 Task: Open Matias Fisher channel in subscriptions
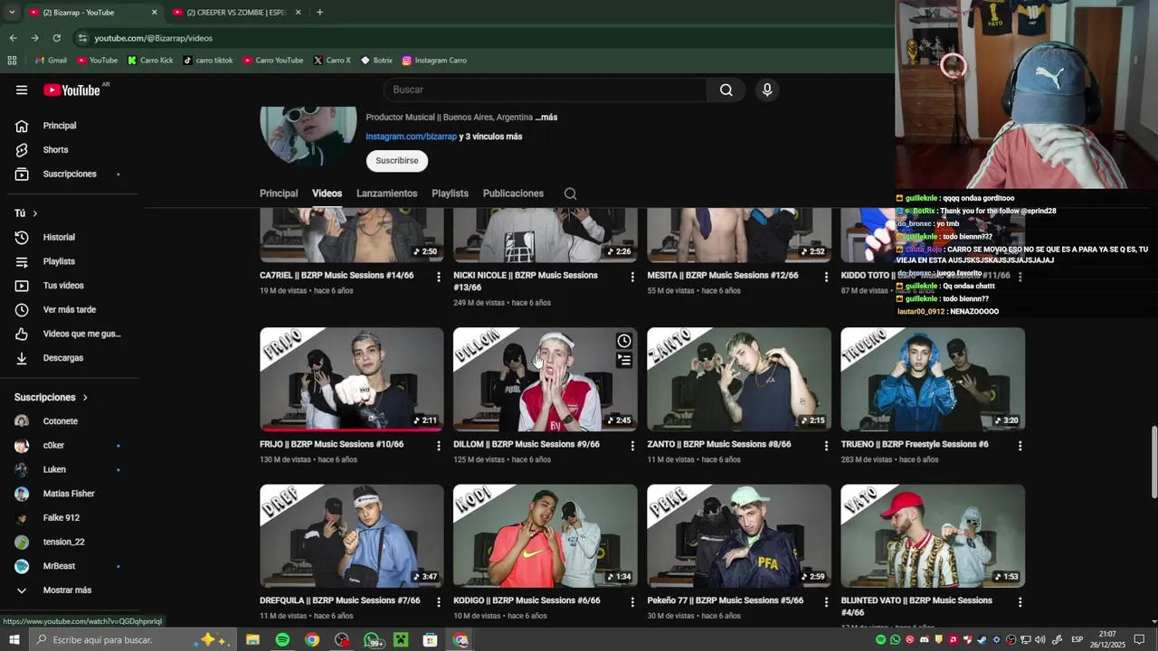[69, 494]
